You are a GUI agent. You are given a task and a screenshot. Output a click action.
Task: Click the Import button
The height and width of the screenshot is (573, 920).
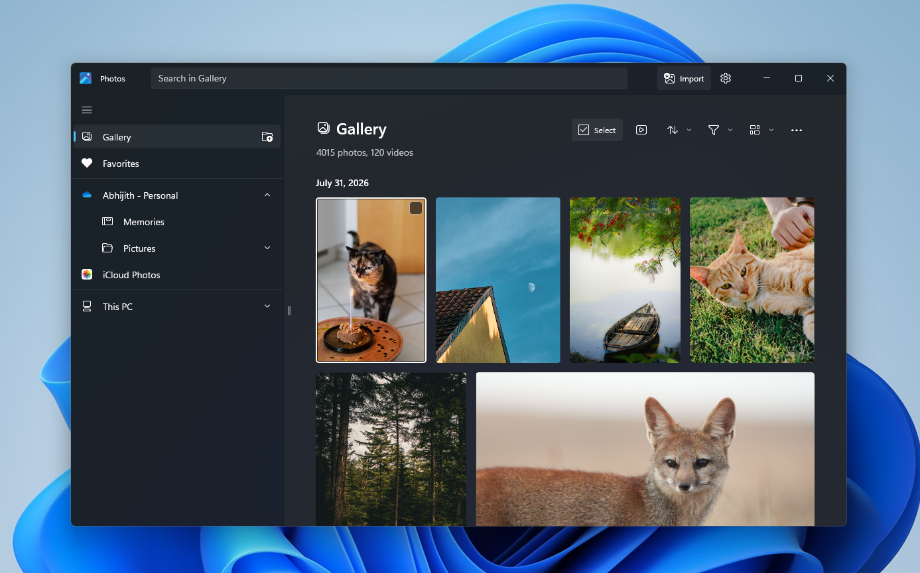(684, 78)
